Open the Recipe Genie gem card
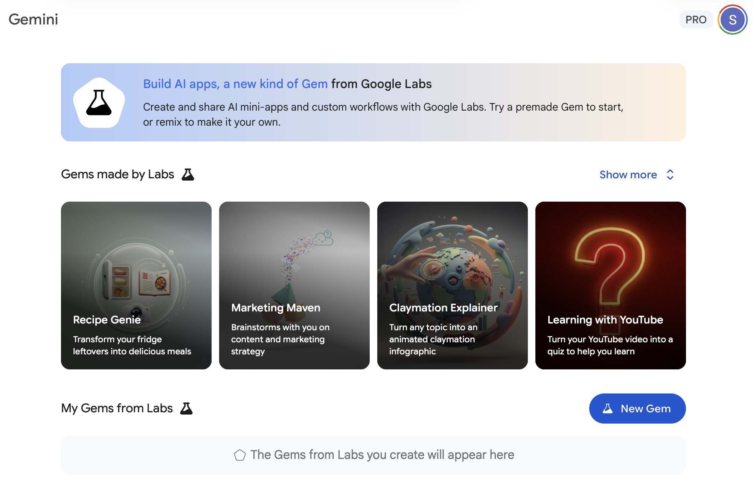This screenshot has width=753, height=483. [136, 285]
